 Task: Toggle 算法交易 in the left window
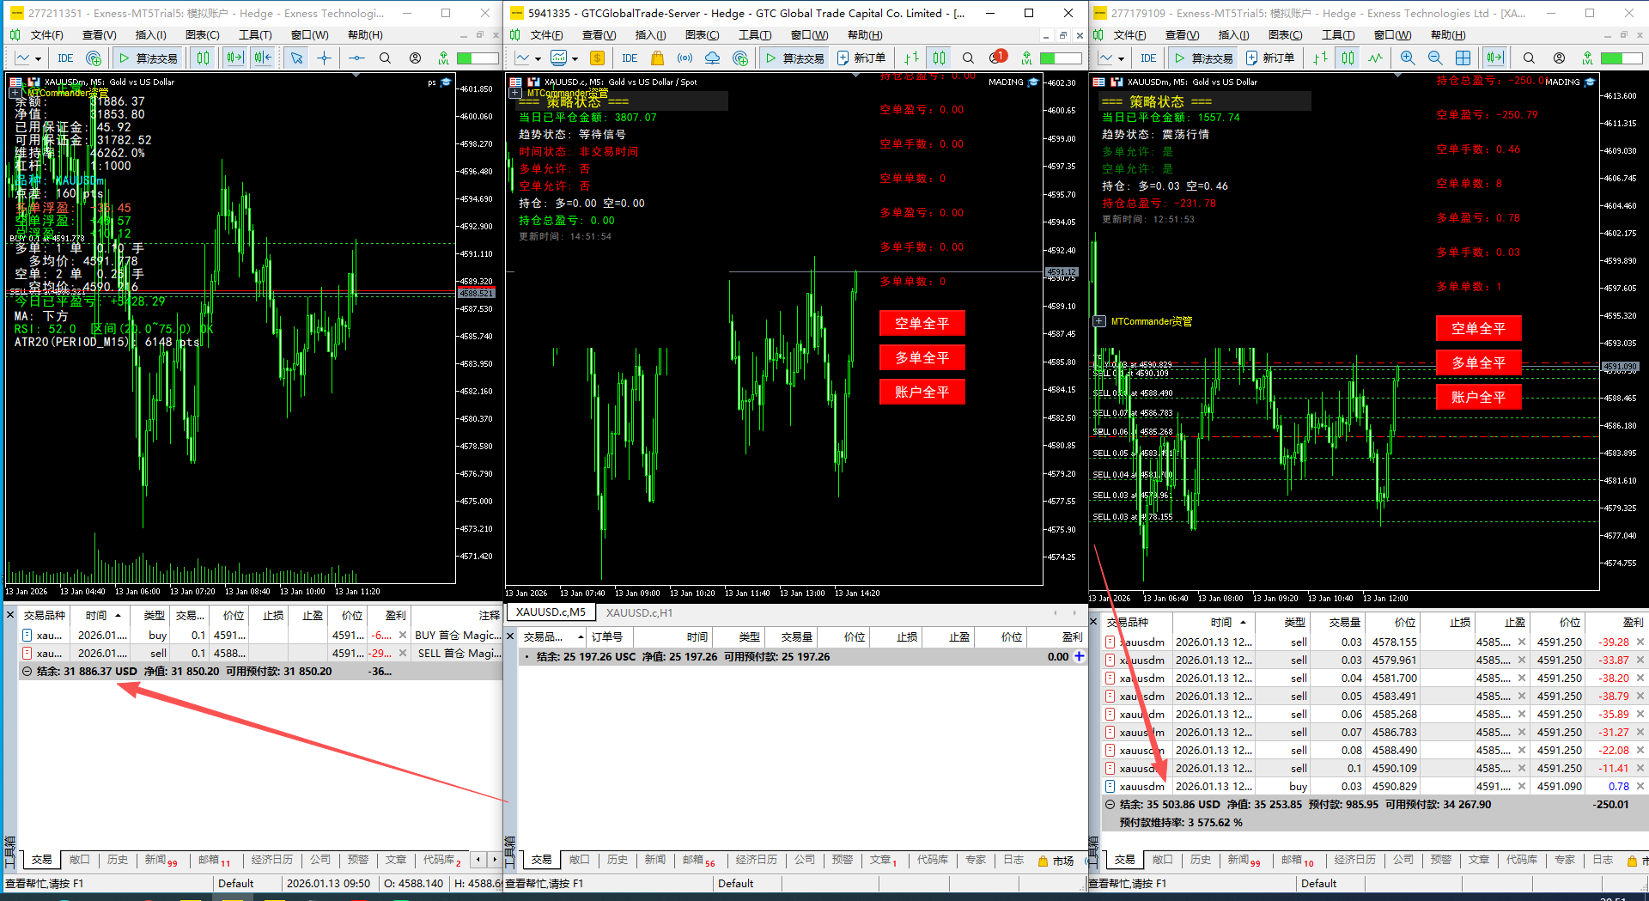[x=148, y=58]
